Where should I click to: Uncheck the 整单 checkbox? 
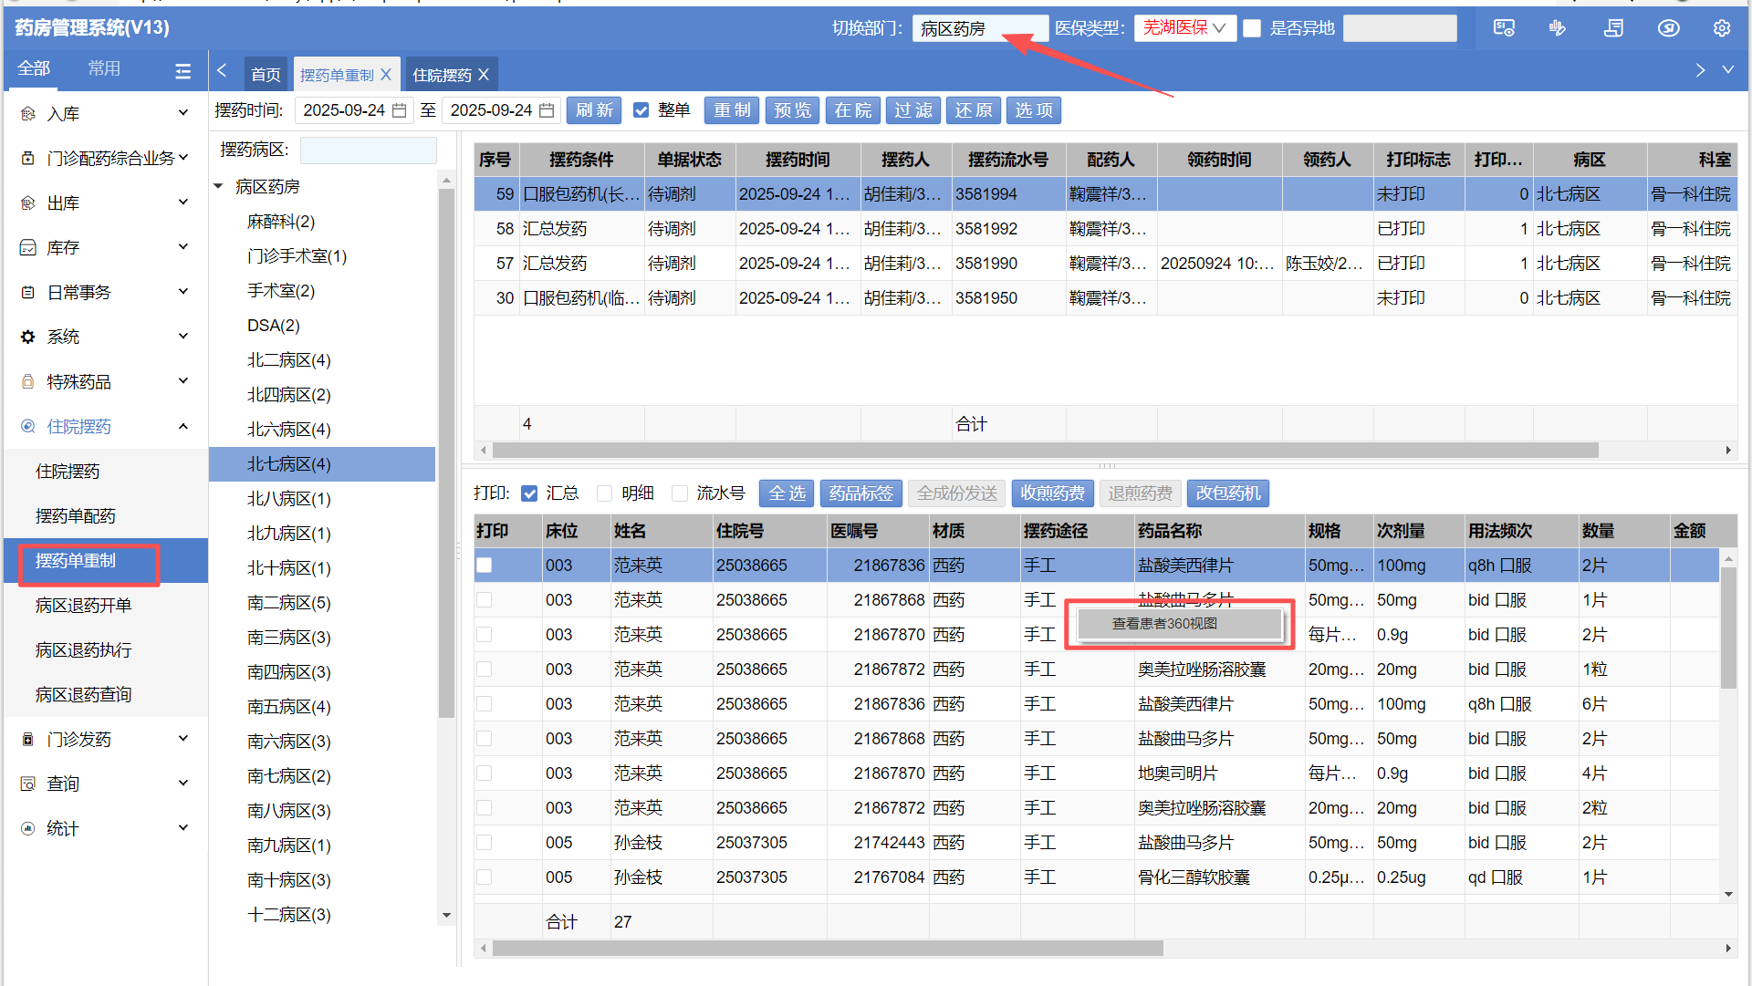click(641, 110)
